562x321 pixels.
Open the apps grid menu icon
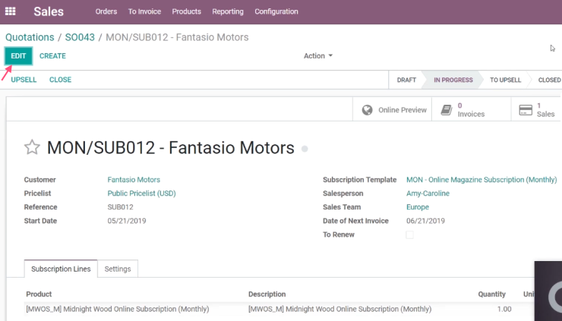tap(10, 11)
